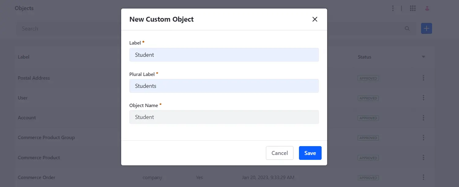Open actions menu for Account row
This screenshot has width=459, height=187.
tap(424, 117)
